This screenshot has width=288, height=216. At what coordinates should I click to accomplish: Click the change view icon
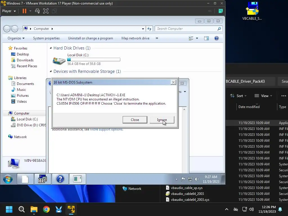(191, 38)
